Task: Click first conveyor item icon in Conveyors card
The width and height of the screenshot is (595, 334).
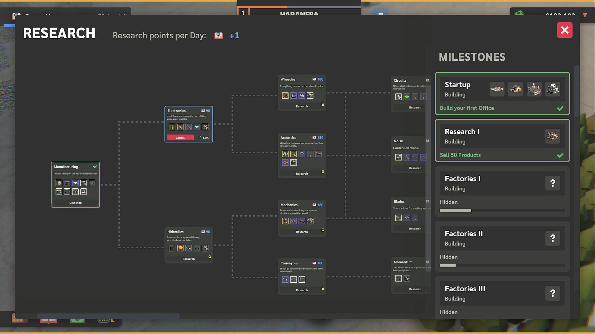Action: pos(285,280)
